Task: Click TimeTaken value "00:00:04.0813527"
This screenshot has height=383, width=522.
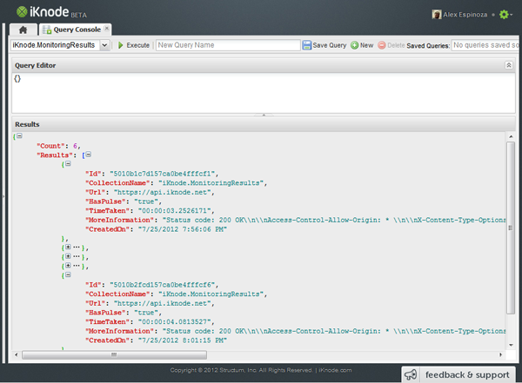Action: 175,322
